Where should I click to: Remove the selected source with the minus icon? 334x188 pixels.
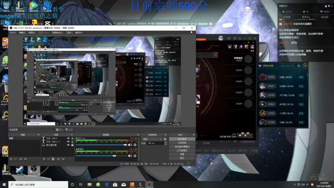(48, 159)
